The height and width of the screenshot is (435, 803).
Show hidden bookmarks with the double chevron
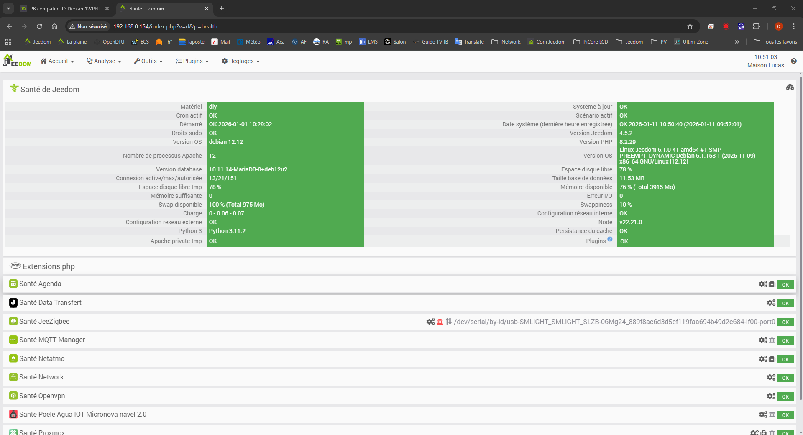737,42
